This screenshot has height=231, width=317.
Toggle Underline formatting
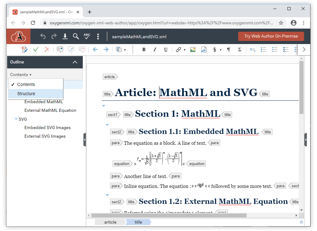pyautogui.click(x=166, y=50)
